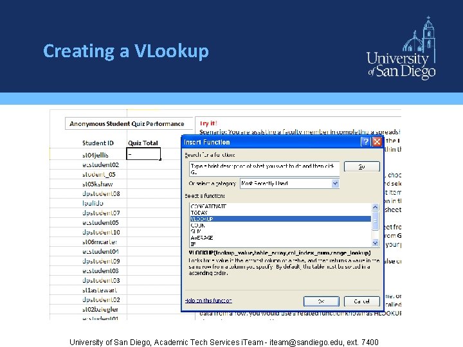Select the Quiz Total cell for st04jellis

click(143, 154)
